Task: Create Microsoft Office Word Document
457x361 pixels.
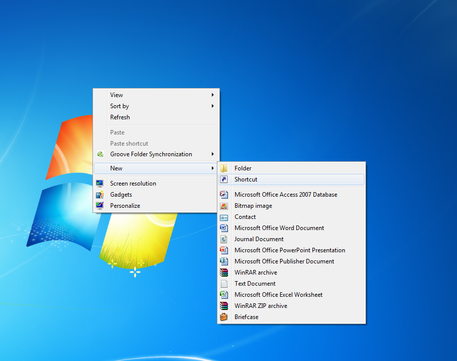Action: tap(292, 228)
